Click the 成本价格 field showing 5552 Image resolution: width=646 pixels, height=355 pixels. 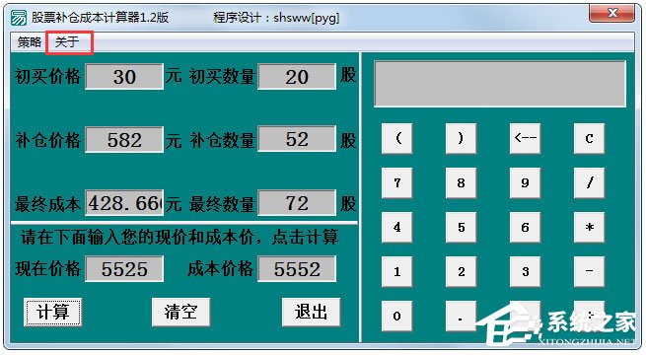point(297,269)
